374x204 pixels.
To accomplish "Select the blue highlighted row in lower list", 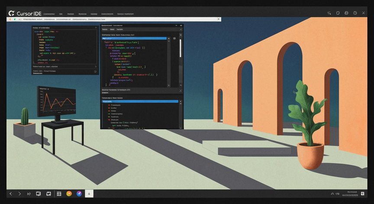I will [140, 101].
